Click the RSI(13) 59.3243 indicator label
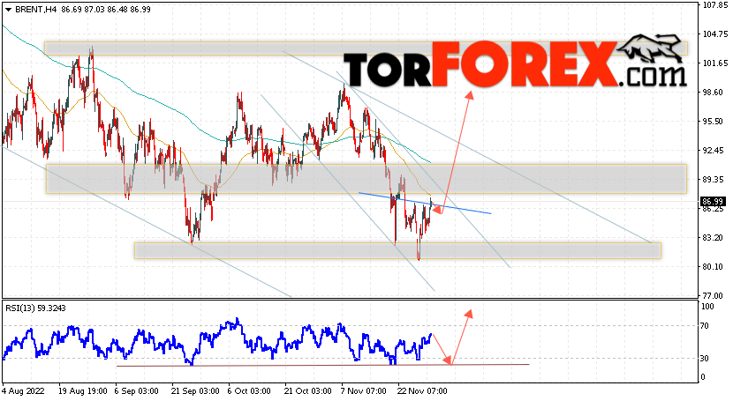The width and height of the screenshot is (733, 401). coord(35,308)
